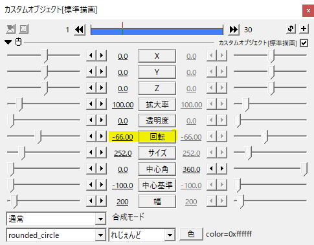Select the right 中心角 value 360.0
Screen dimensions: 314x245
(x=191, y=169)
